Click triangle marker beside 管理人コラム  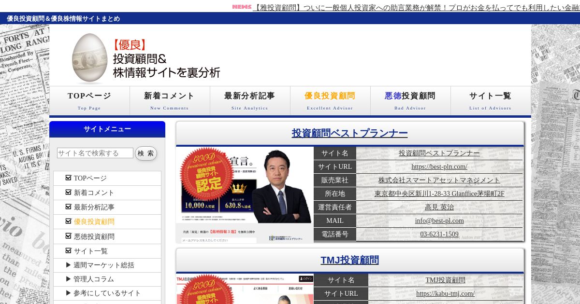pyautogui.click(x=69, y=279)
